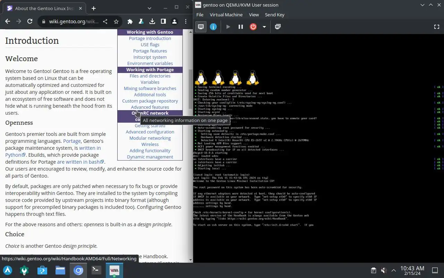The height and width of the screenshot is (278, 444).
Task: Open the View menu in virt-manager
Action: pos(254,15)
